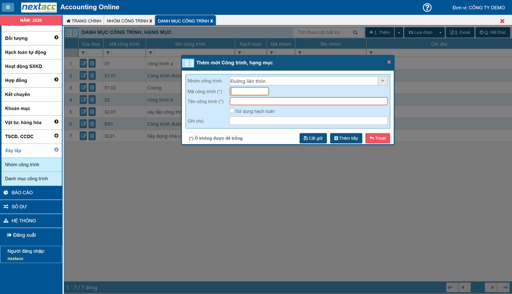The image size is (512, 294).
Task: Switch to the TRANG CHÍNH tab
Action: (x=84, y=21)
